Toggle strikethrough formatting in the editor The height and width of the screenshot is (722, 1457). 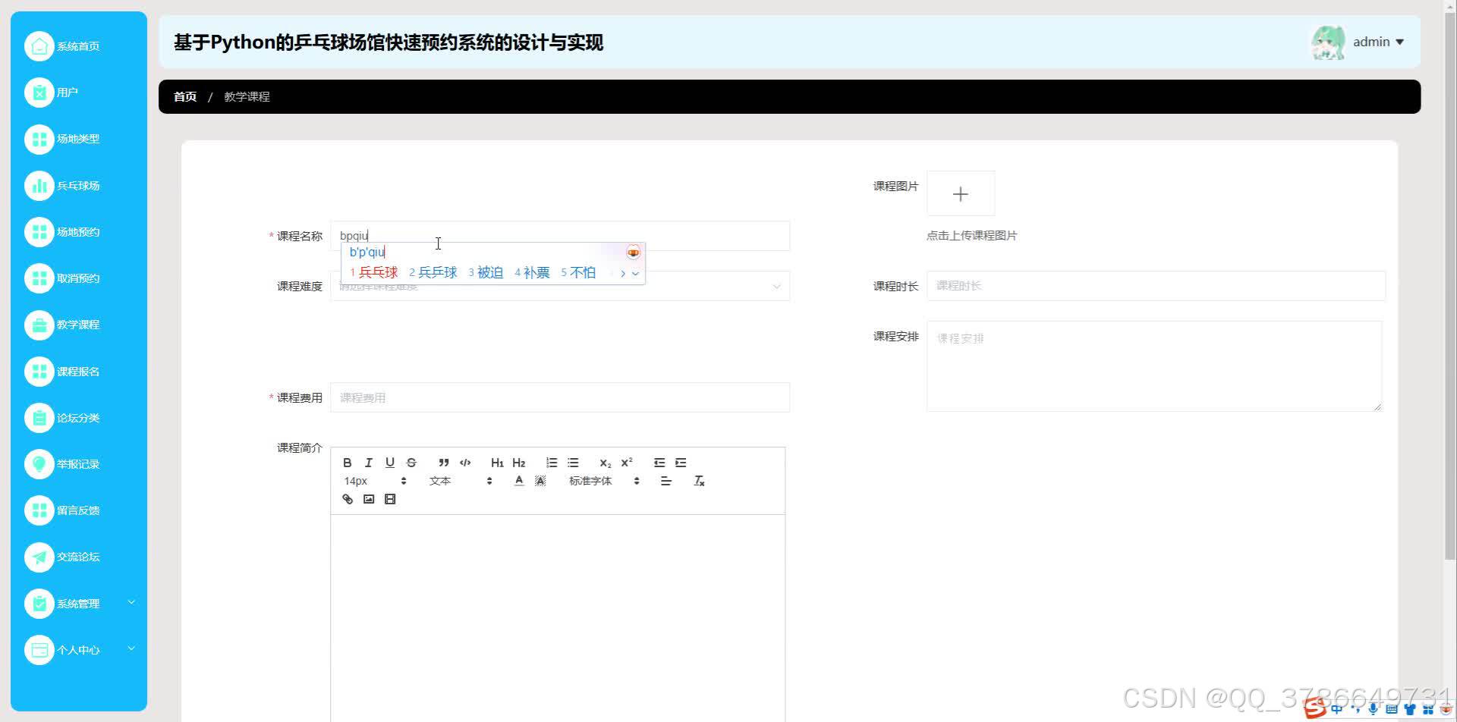[x=411, y=462]
